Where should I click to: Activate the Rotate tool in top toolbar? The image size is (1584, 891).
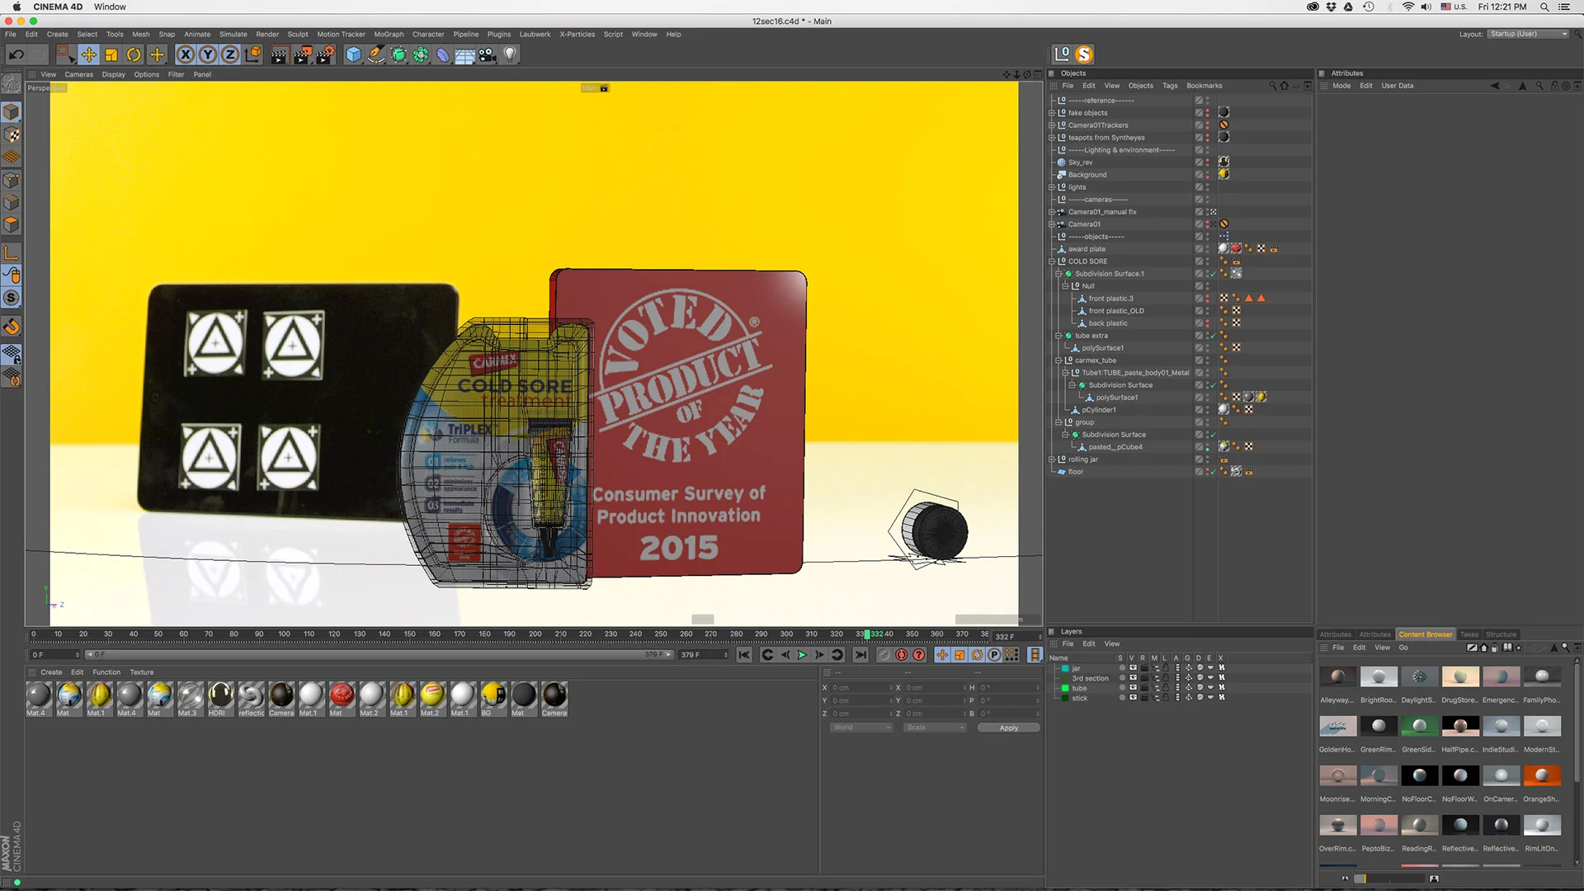pyautogui.click(x=134, y=54)
